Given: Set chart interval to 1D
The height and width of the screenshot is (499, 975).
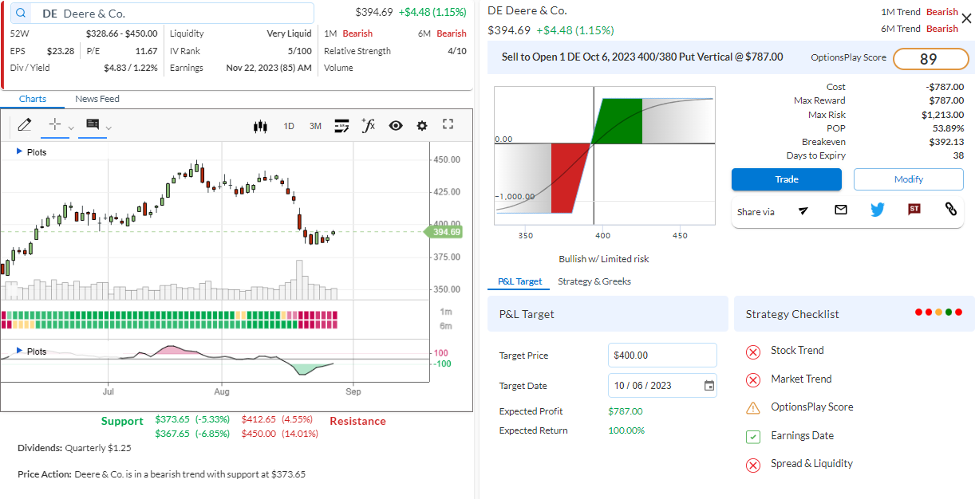Looking at the screenshot, I should click(x=289, y=126).
